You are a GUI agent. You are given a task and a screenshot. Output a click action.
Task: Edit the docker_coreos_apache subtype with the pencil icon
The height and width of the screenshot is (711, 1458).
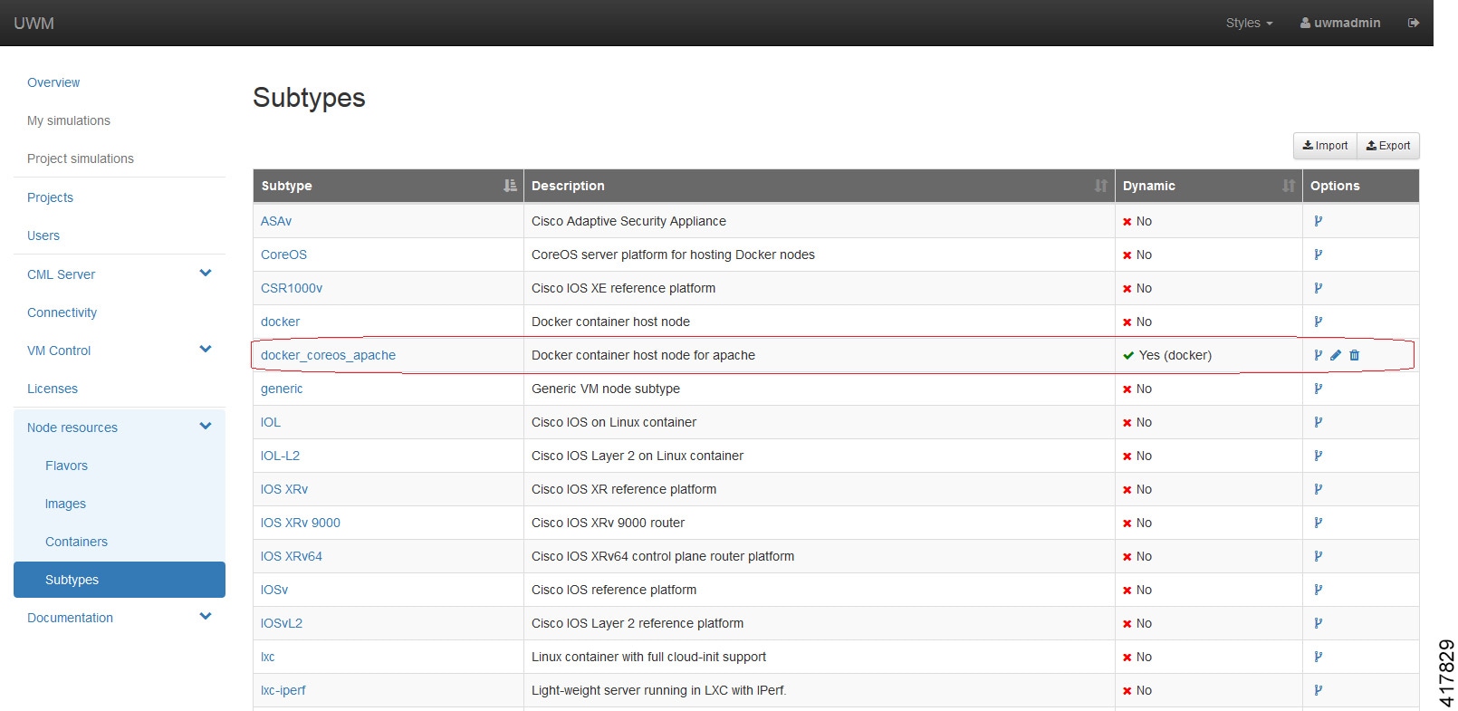pyautogui.click(x=1336, y=355)
